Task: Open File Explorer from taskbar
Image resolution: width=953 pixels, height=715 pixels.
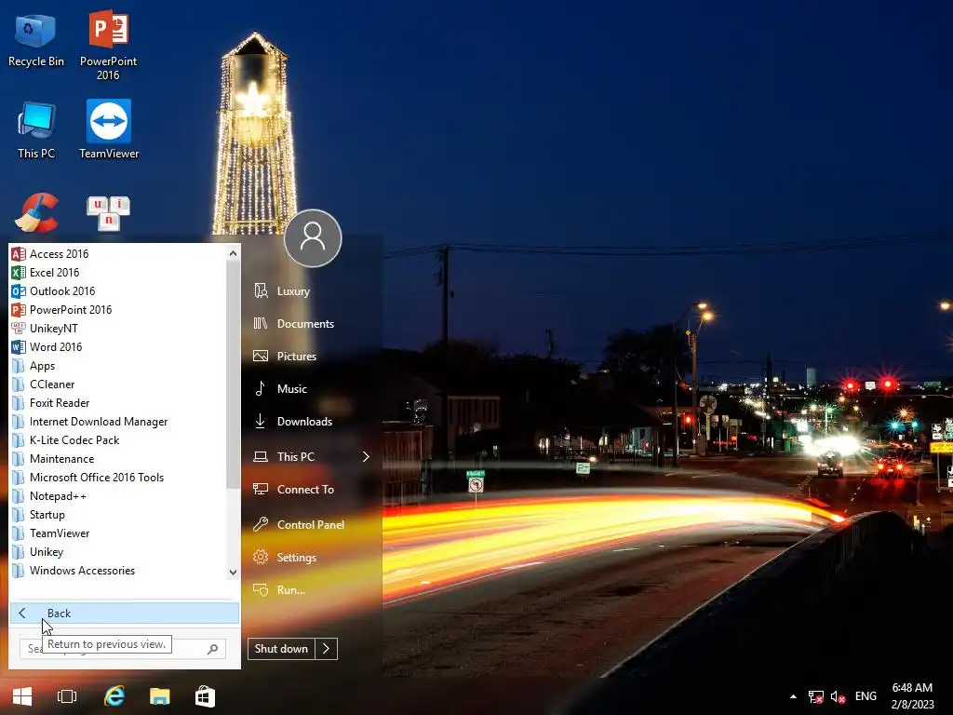Action: tap(160, 696)
